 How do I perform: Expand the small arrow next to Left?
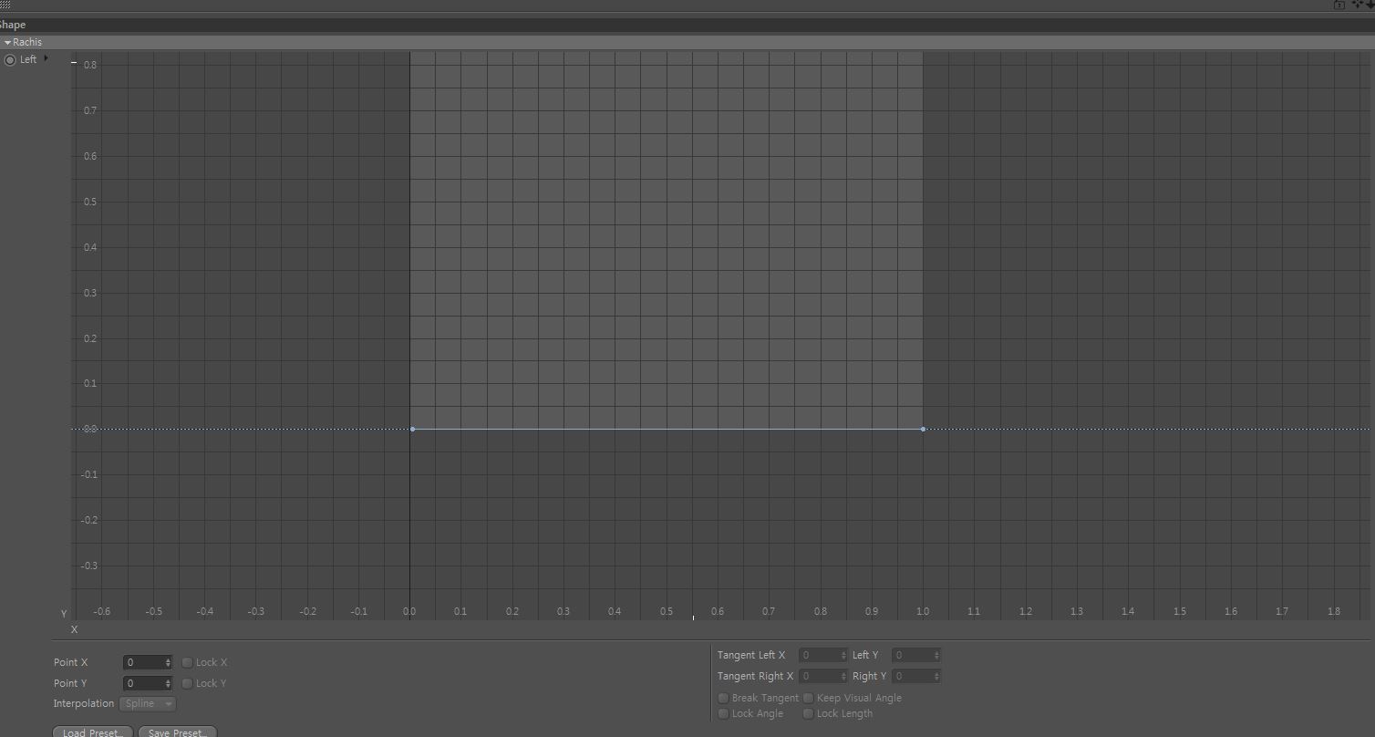(46, 59)
